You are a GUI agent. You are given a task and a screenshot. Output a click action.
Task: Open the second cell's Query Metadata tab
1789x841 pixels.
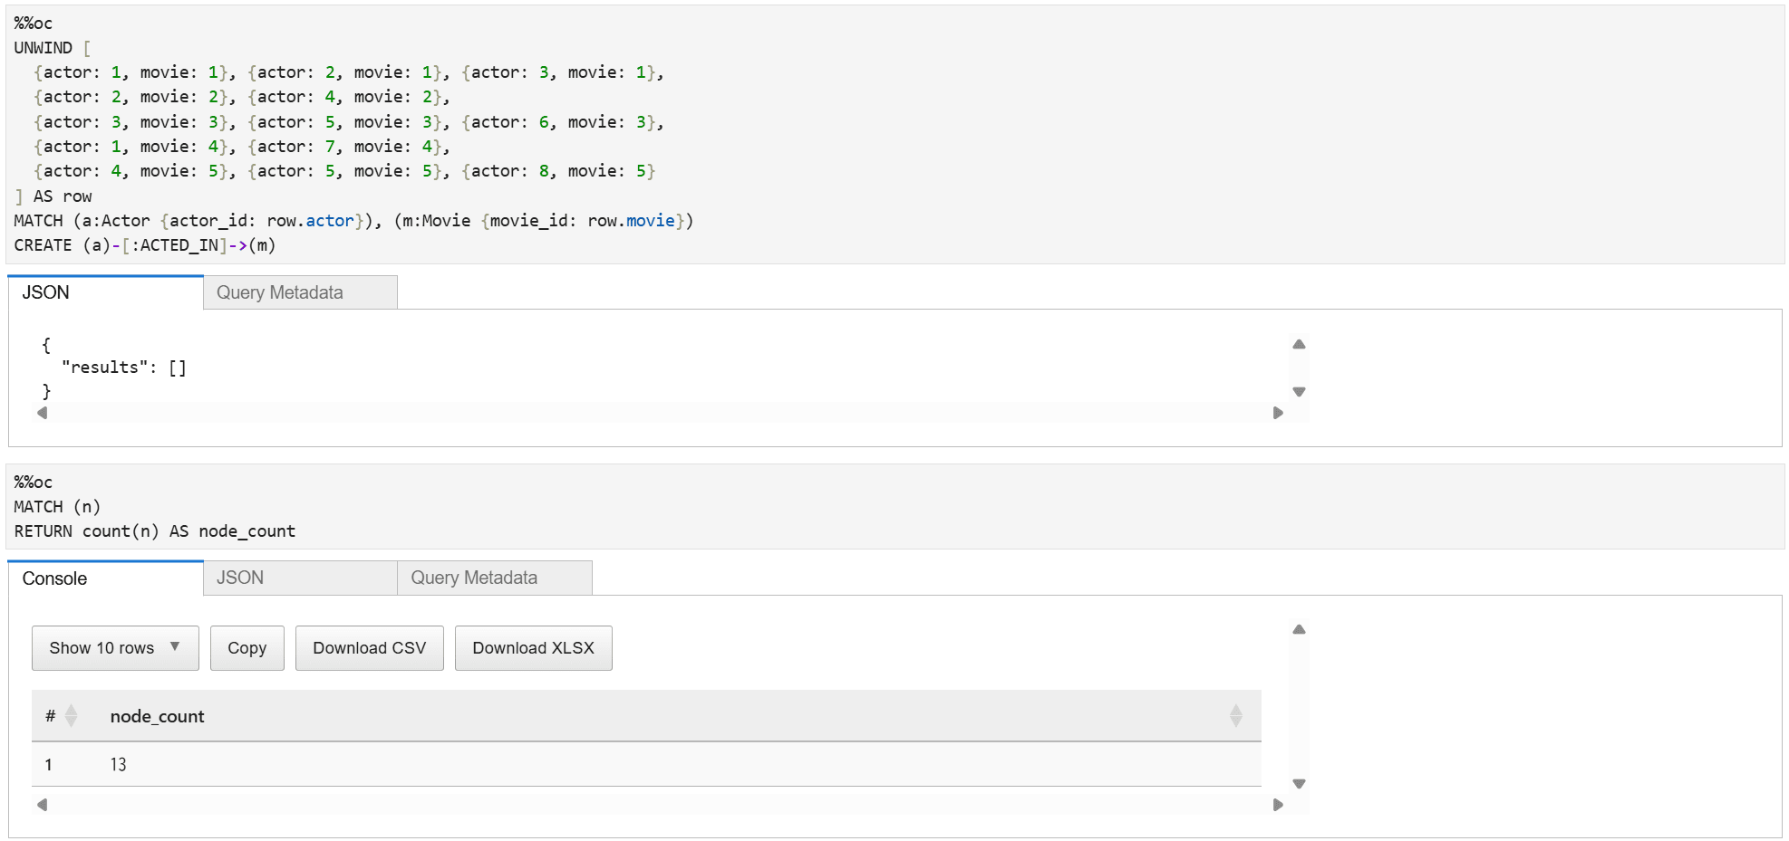pos(495,578)
